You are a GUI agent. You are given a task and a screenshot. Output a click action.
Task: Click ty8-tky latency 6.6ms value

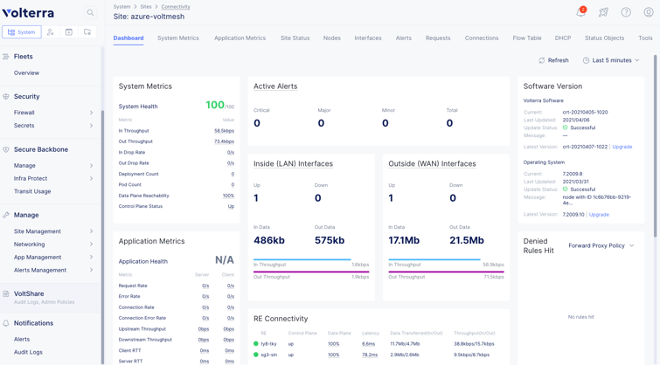(368, 344)
